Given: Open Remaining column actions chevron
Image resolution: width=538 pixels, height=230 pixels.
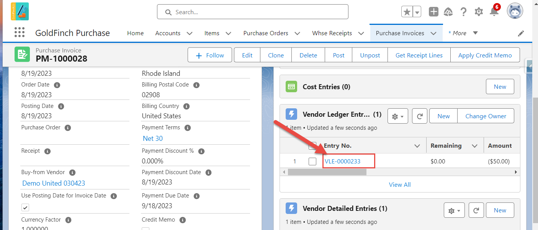Looking at the screenshot, I should [x=475, y=146].
